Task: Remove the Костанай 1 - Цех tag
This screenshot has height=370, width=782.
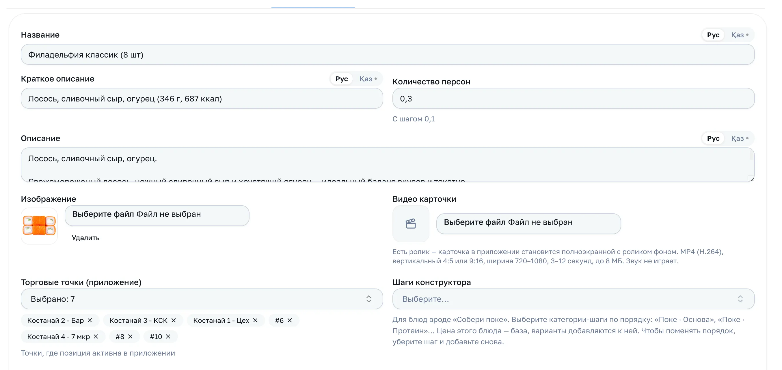Action: [x=255, y=320]
